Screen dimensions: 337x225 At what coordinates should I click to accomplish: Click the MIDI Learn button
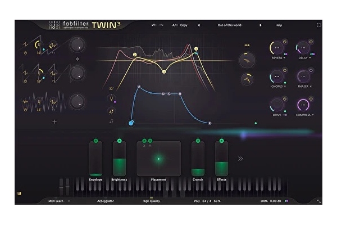coord(56,201)
